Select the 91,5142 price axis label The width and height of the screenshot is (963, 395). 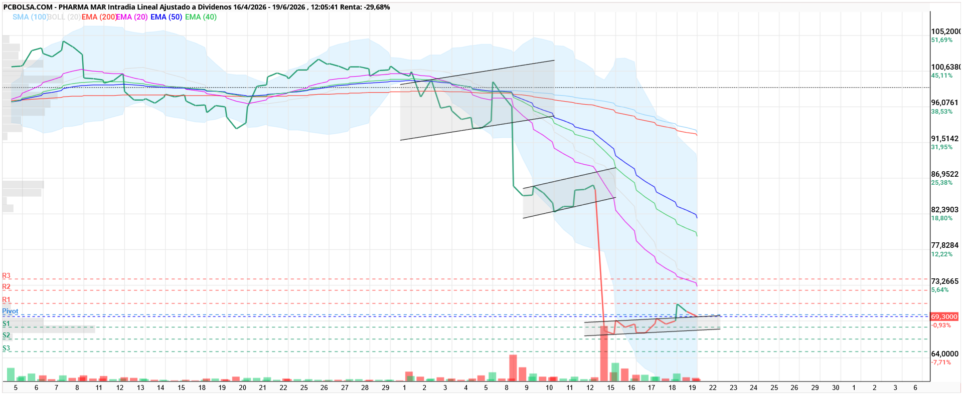point(944,139)
